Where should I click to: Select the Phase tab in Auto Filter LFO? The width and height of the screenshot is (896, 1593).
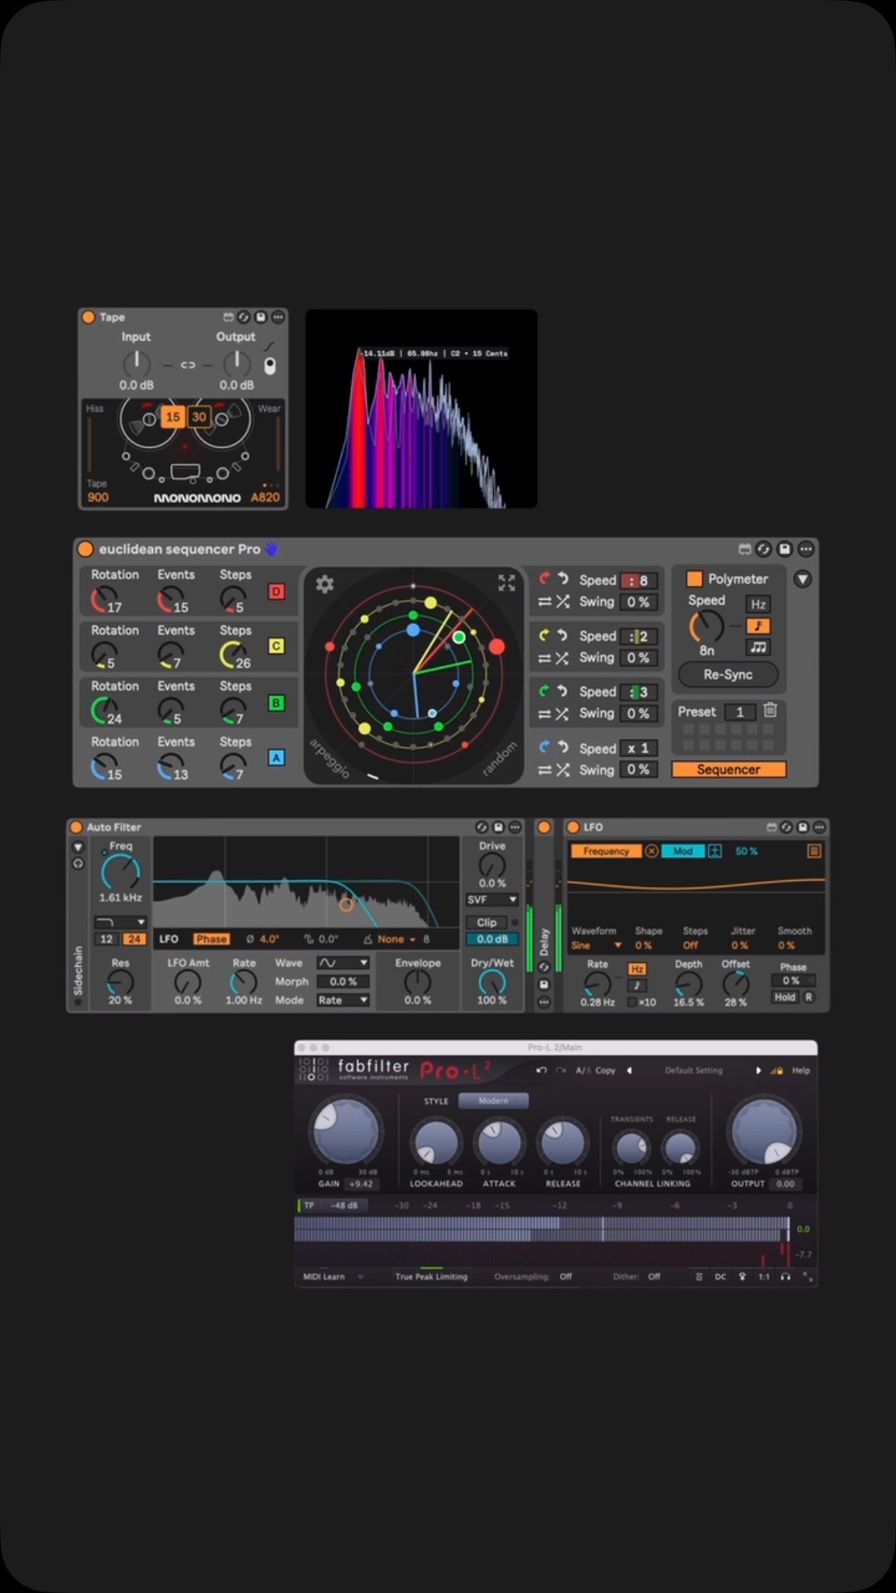point(211,939)
